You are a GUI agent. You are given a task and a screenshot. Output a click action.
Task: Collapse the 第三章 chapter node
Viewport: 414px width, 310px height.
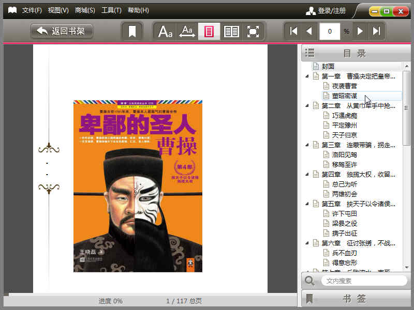(307, 145)
